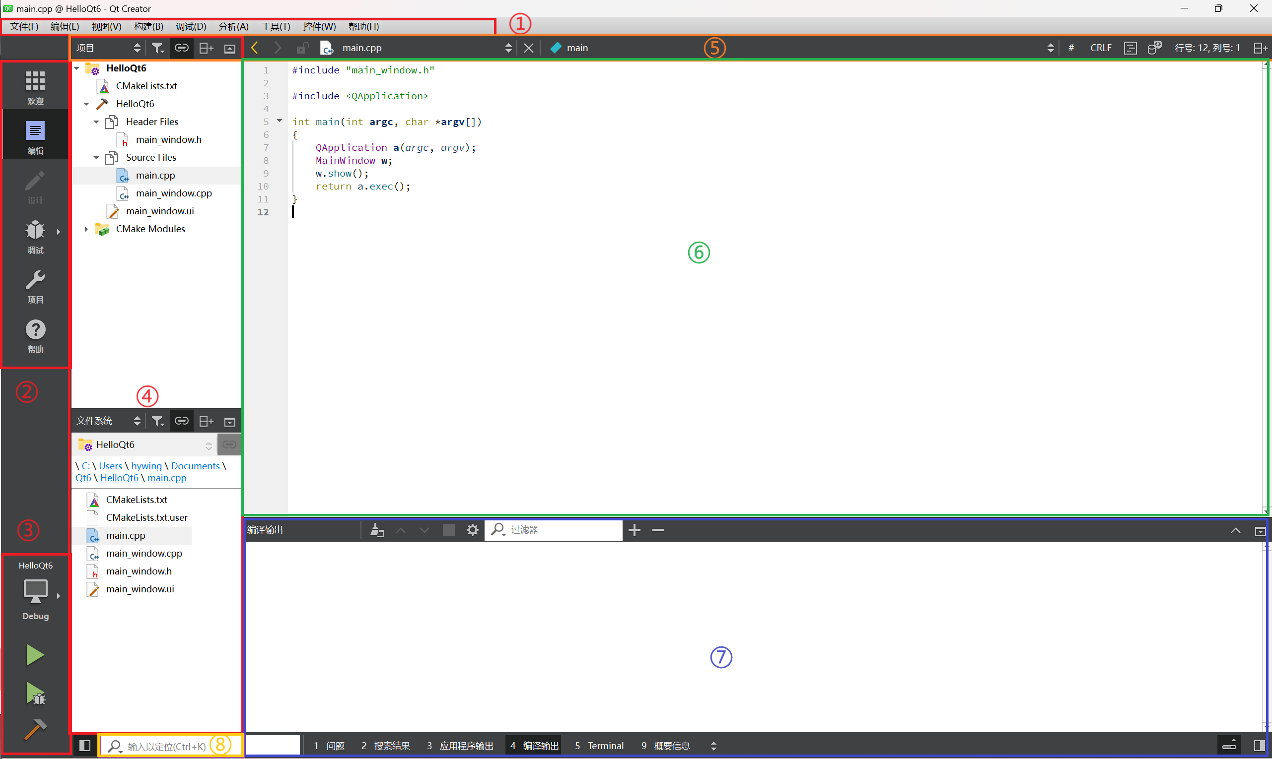
Task: Fold the main function code block
Action: [x=280, y=121]
